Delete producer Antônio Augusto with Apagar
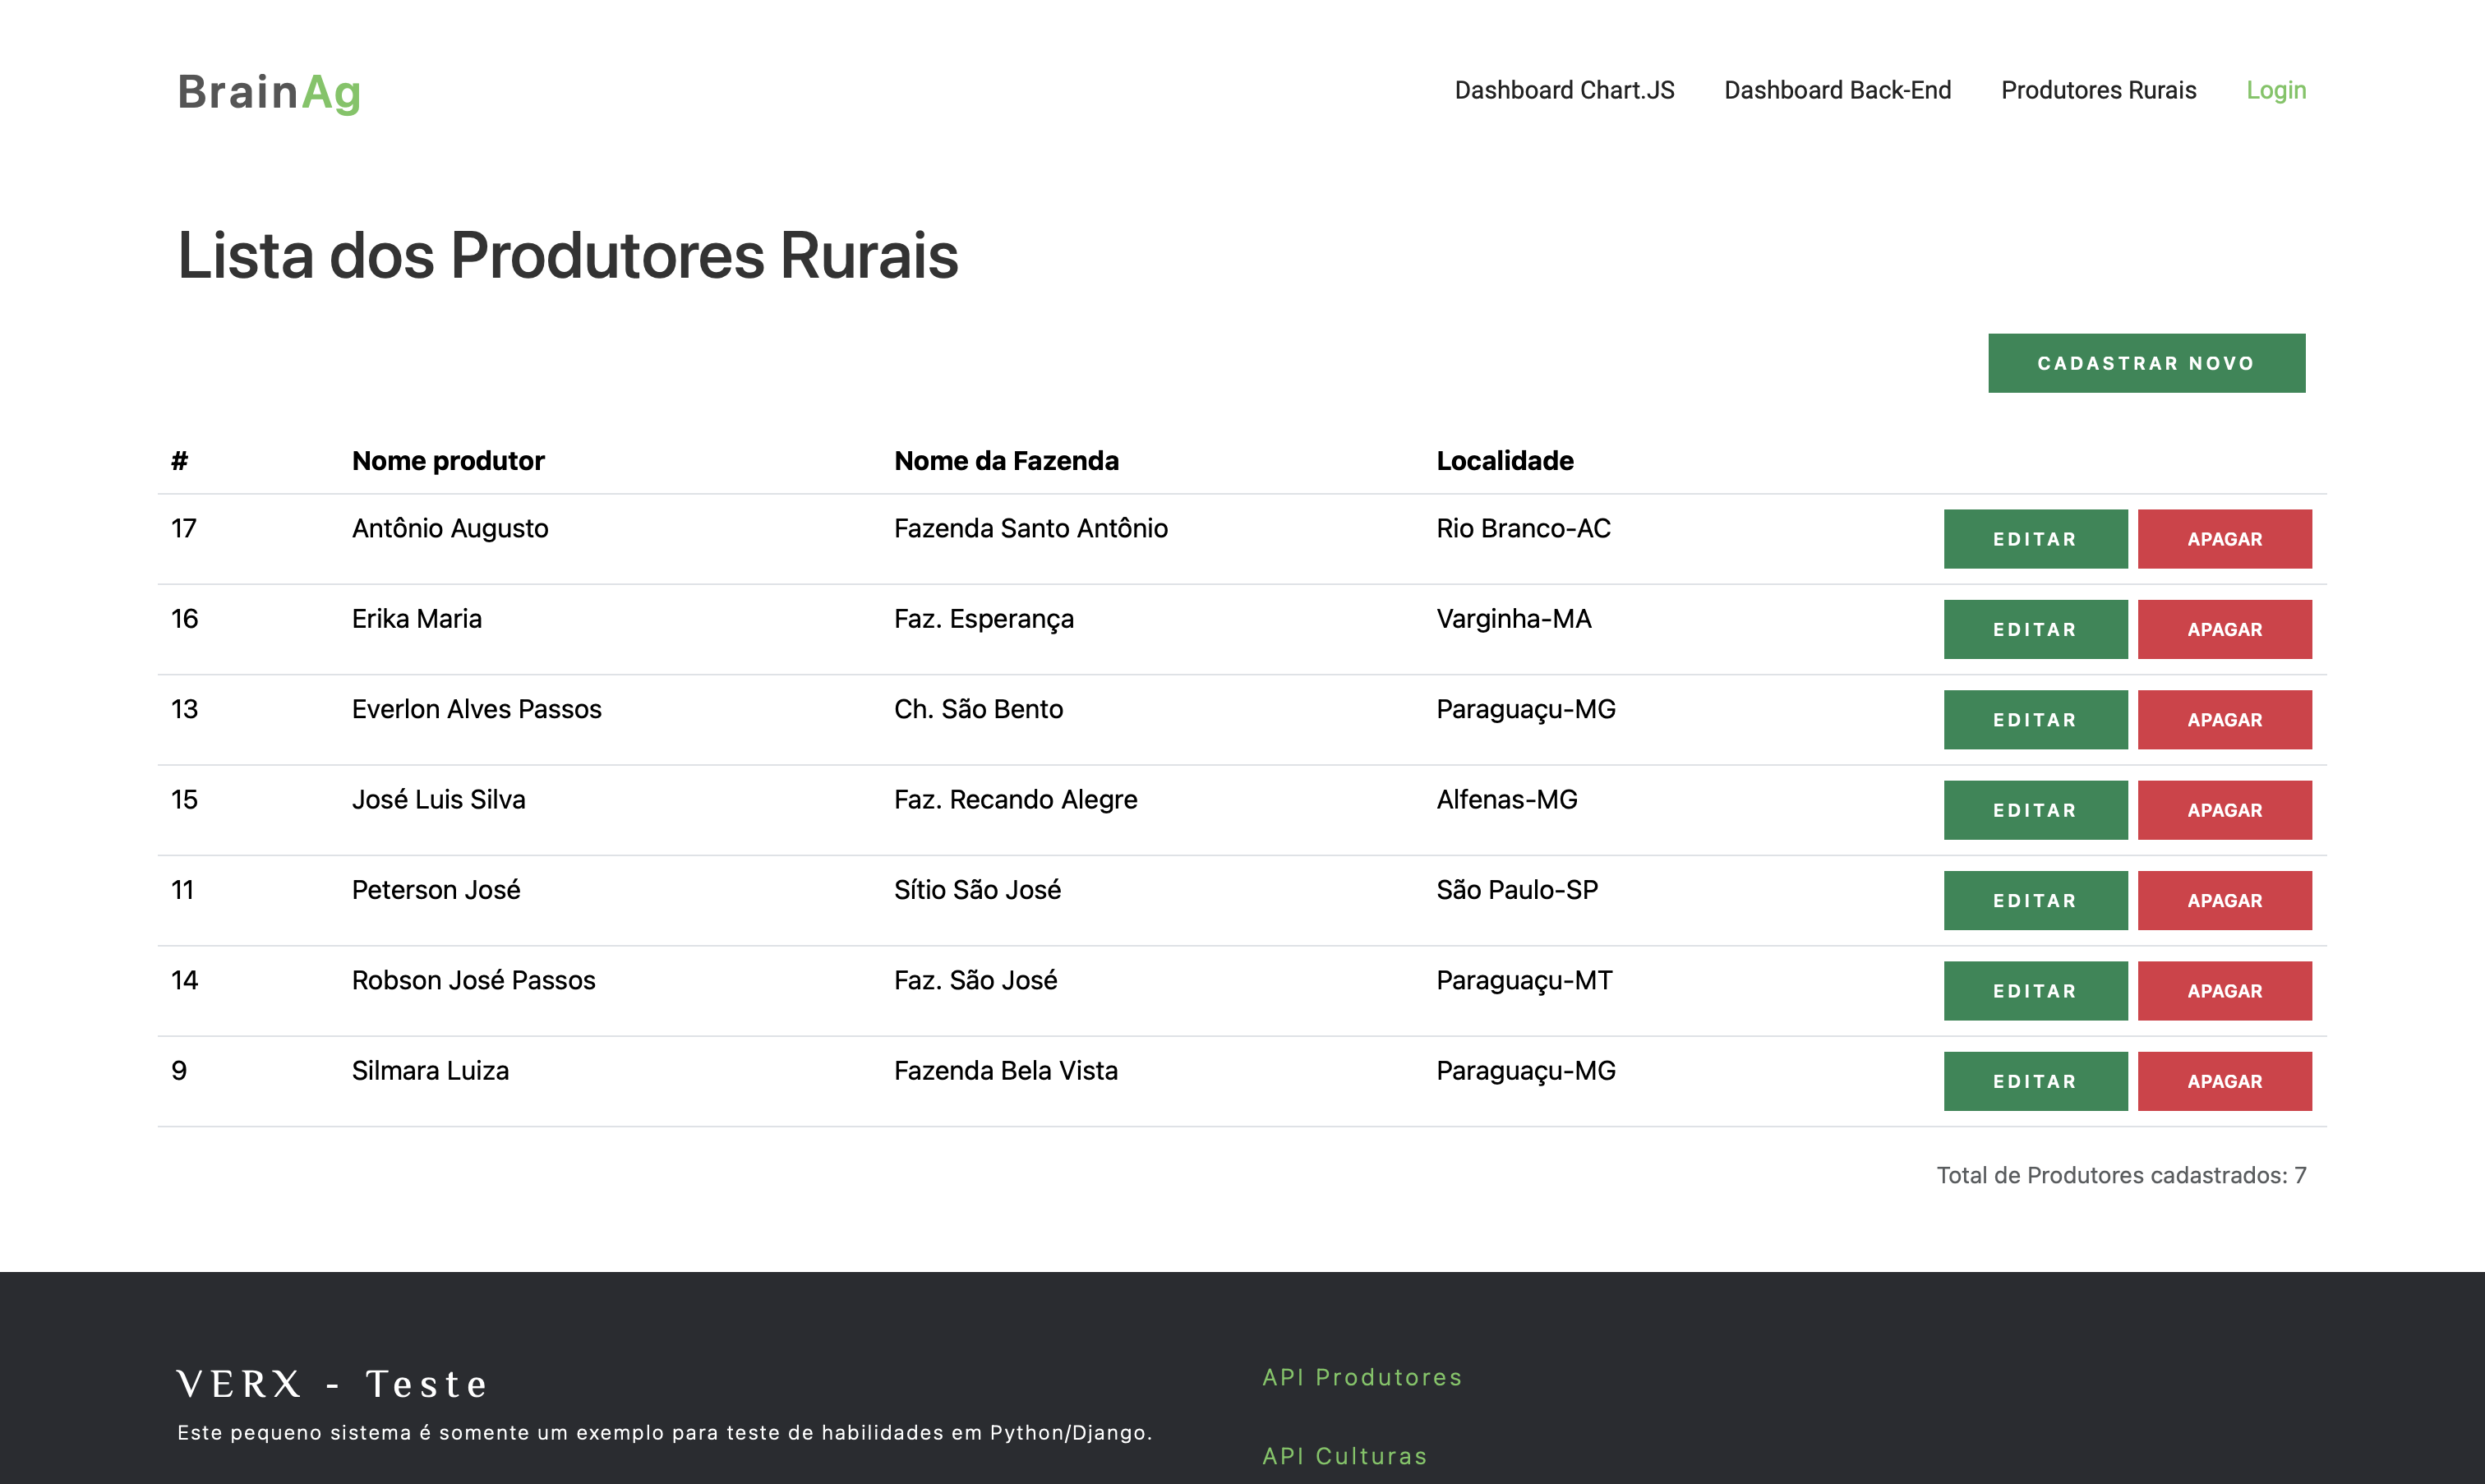The height and width of the screenshot is (1484, 2485). point(2224,539)
